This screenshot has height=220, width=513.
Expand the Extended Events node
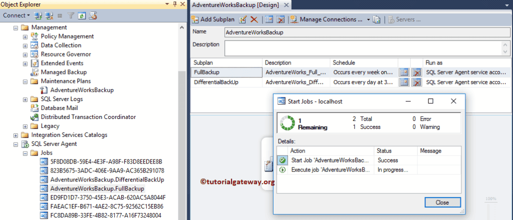[25, 63]
